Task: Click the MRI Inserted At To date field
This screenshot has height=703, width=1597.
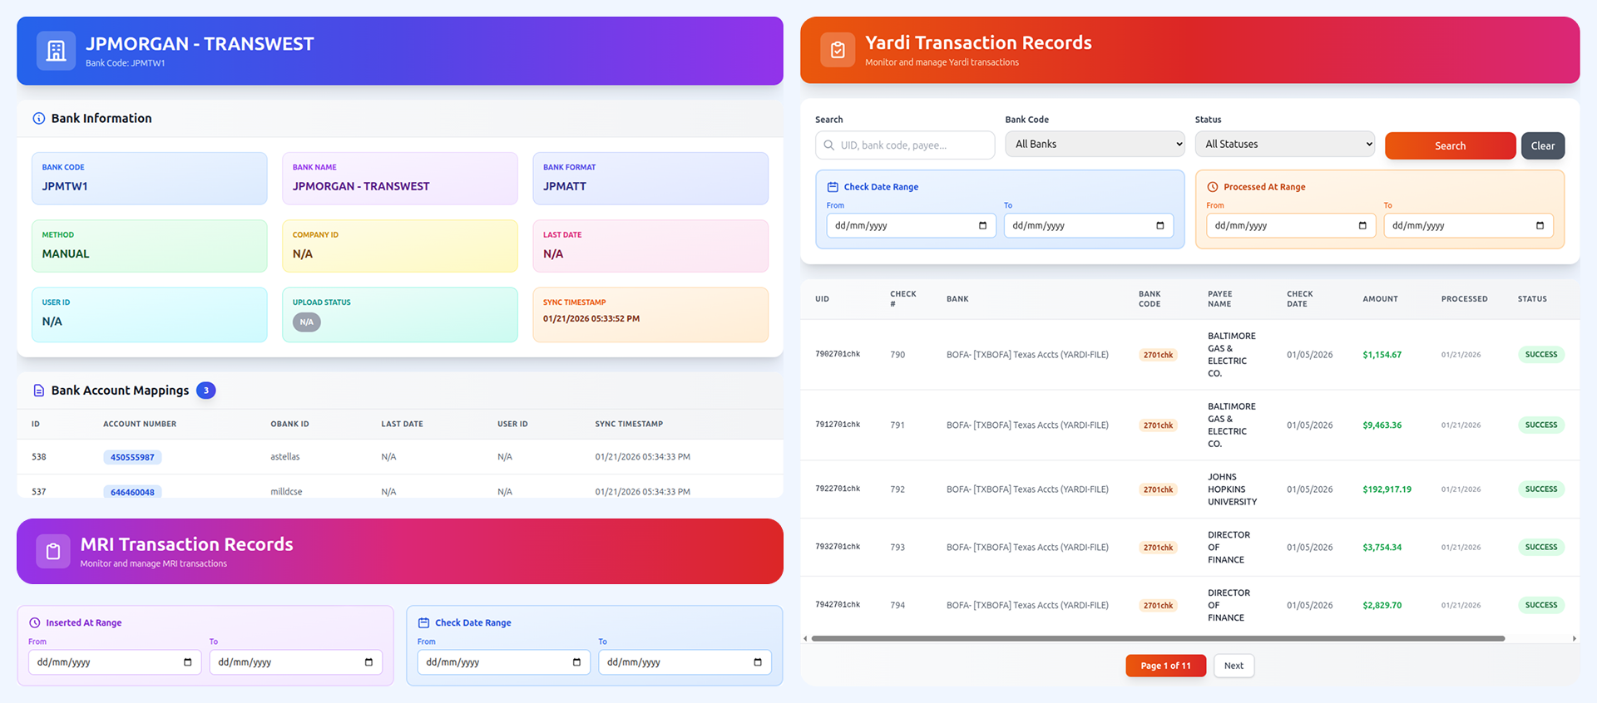Action: click(296, 662)
